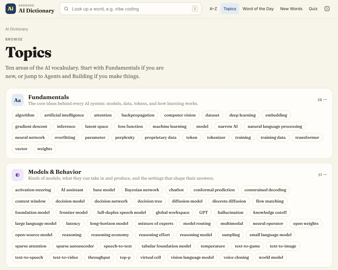Open the latent space chip
The width and height of the screenshot is (338, 270).
[97, 126]
